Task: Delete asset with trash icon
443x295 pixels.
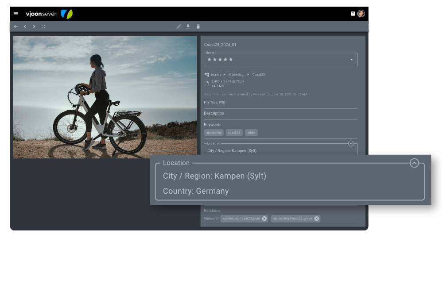Action: [x=198, y=27]
